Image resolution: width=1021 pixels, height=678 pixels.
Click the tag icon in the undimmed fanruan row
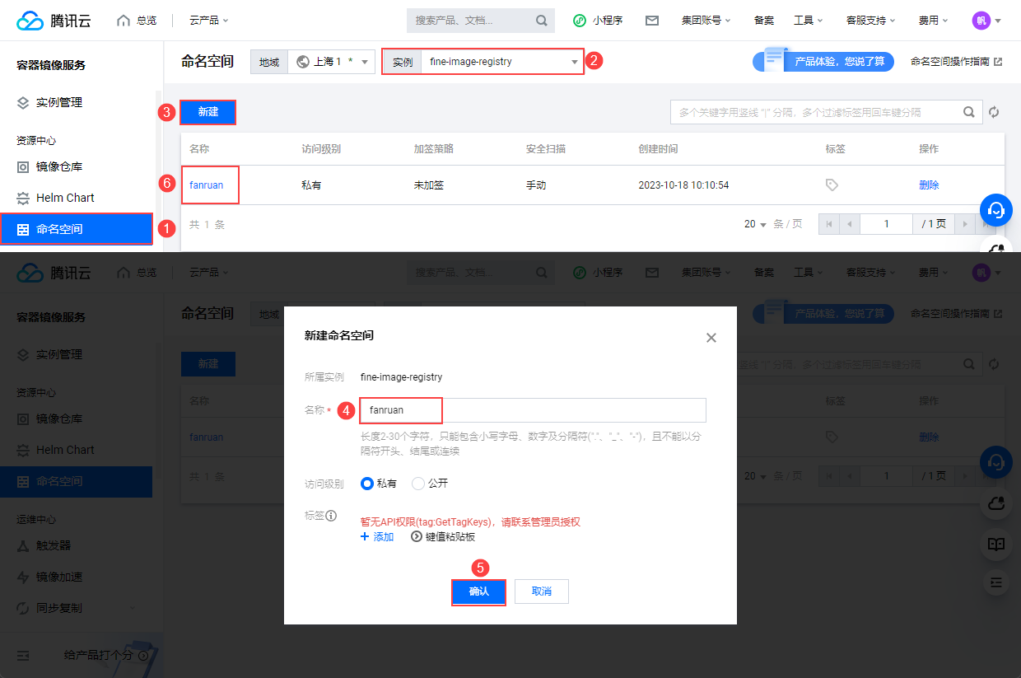(832, 185)
